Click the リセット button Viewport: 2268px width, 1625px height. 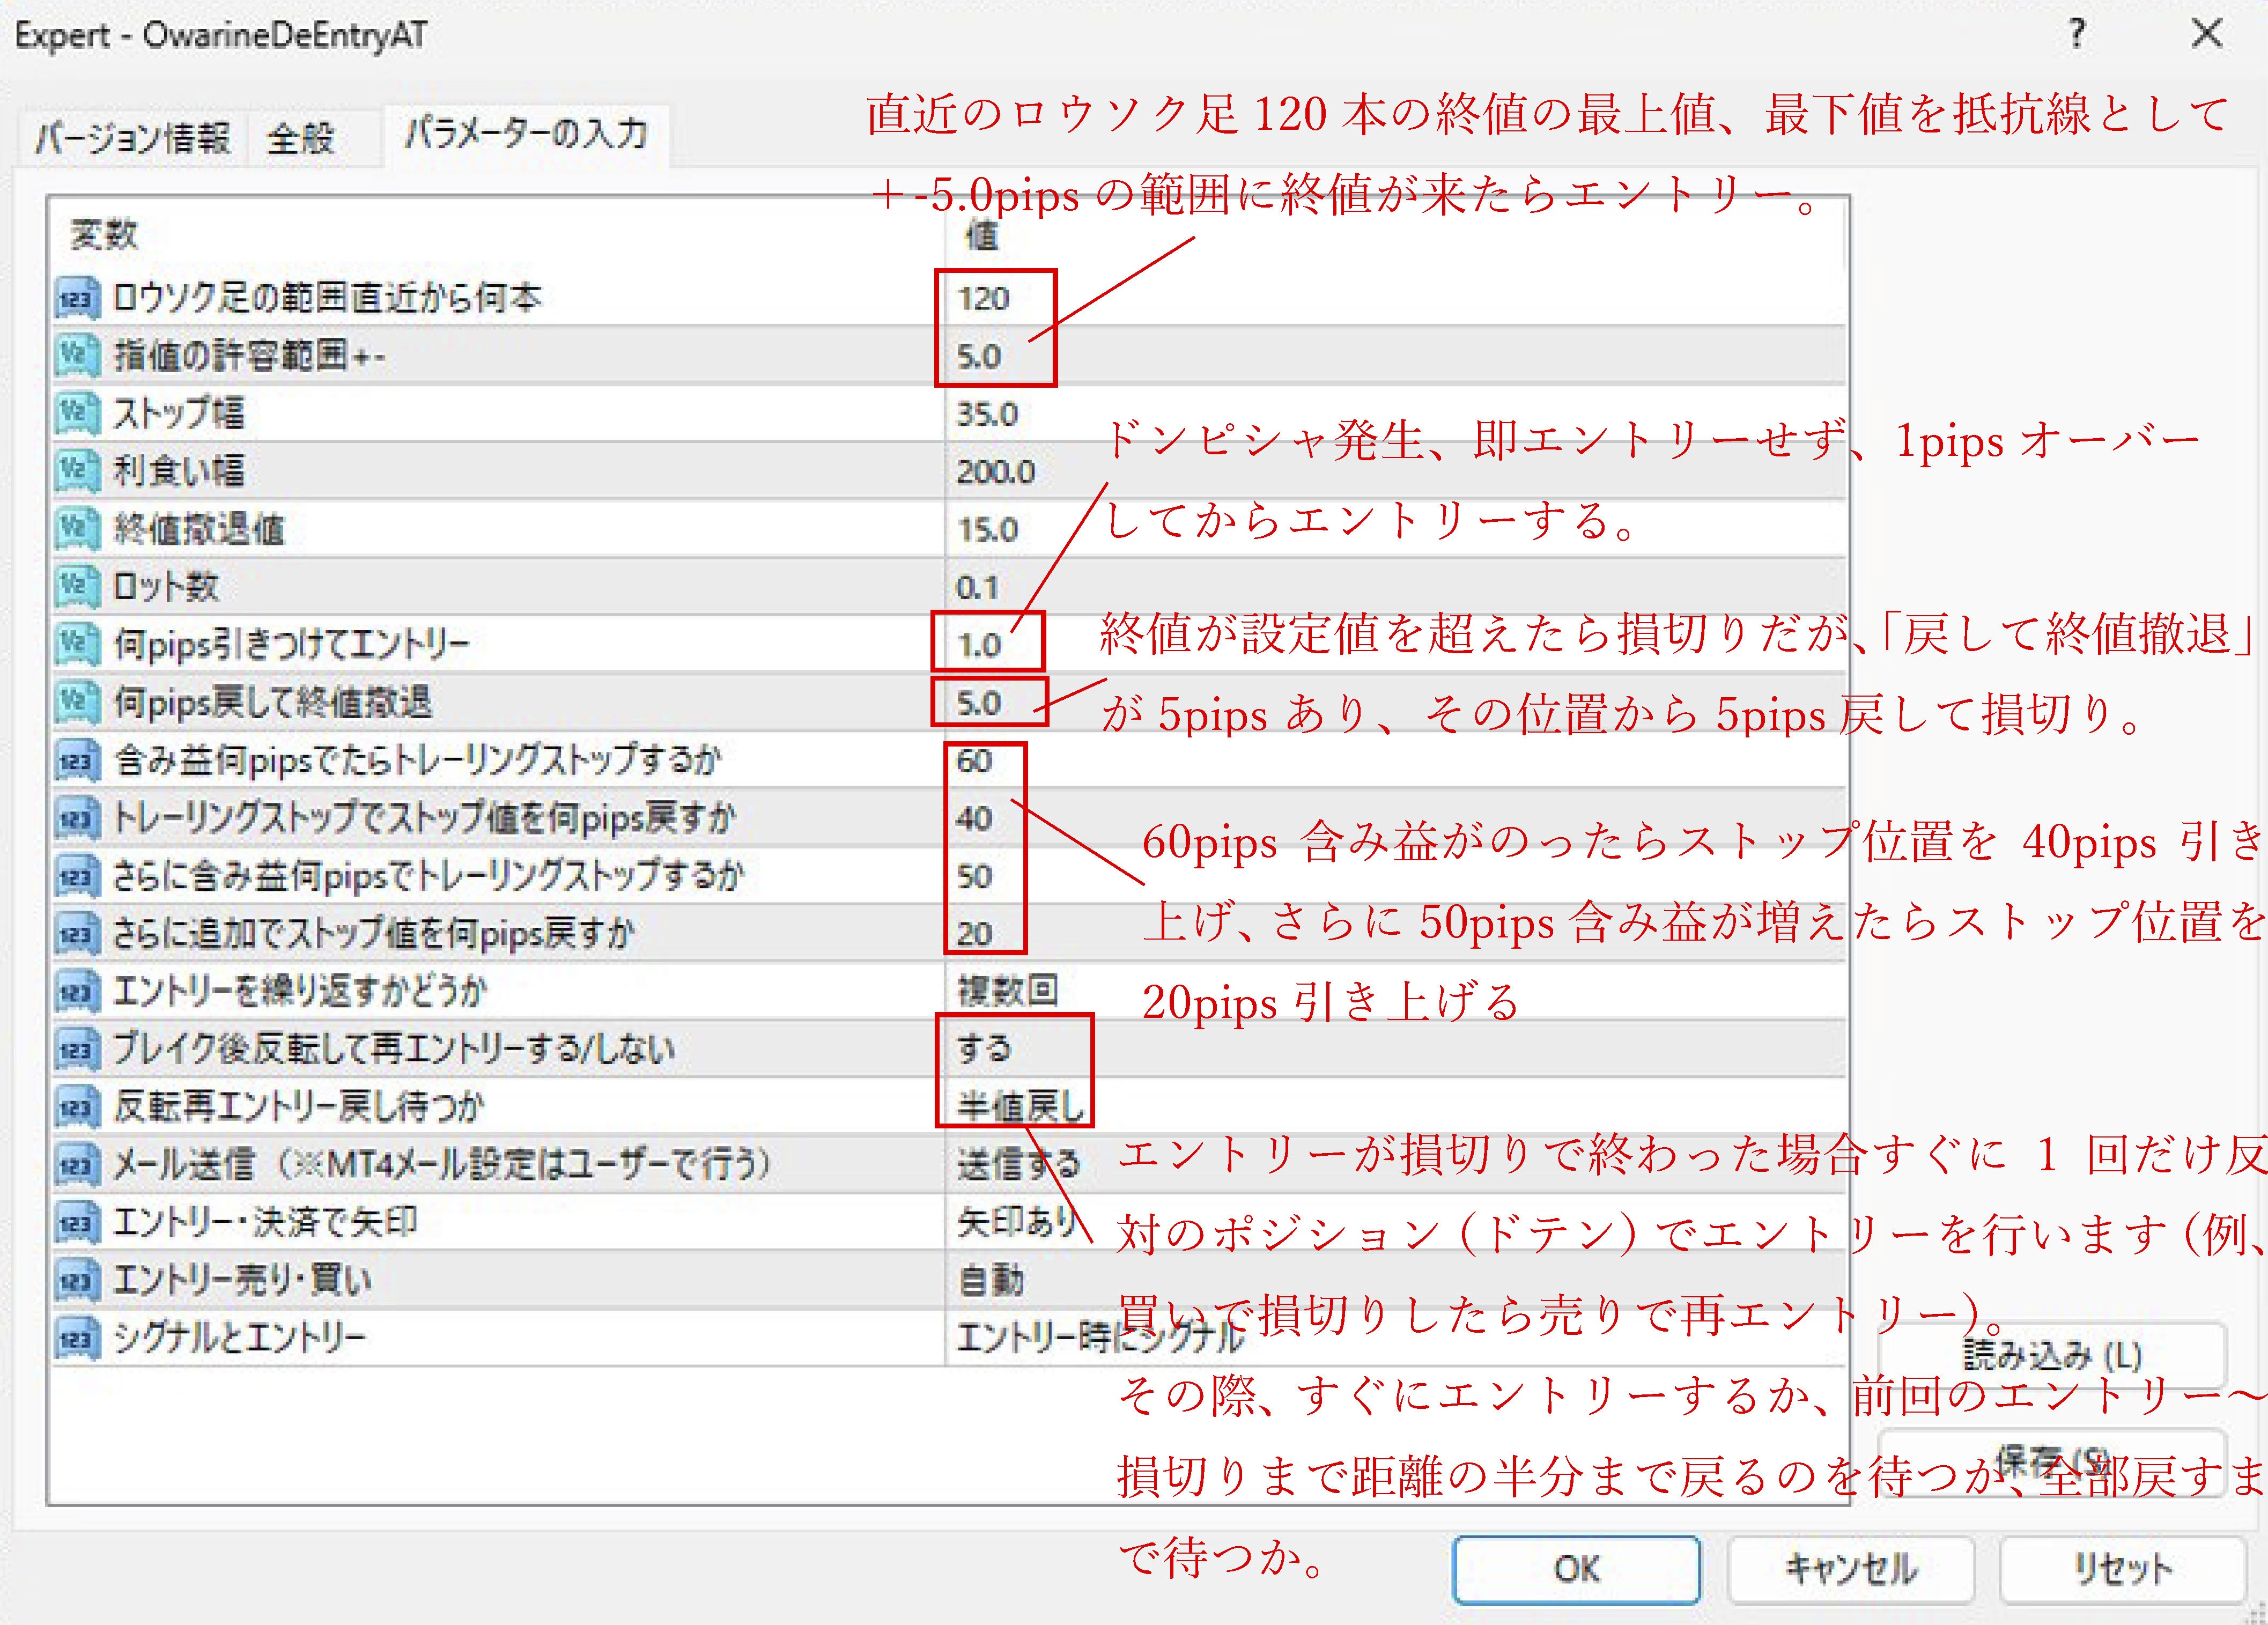(2122, 1569)
